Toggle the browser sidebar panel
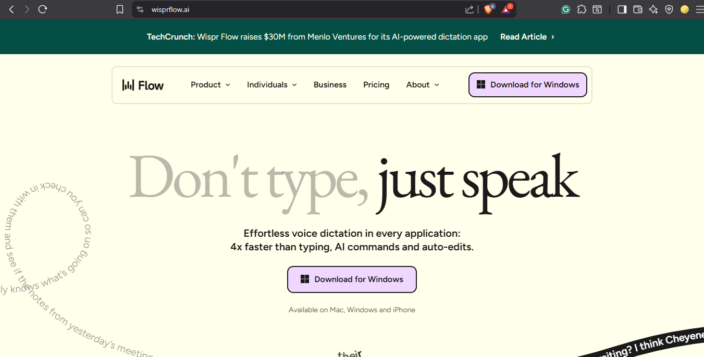 point(622,9)
